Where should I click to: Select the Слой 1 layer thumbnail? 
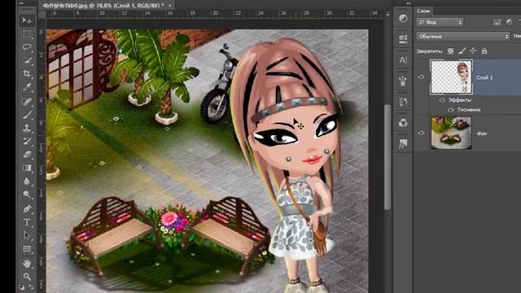[451, 77]
